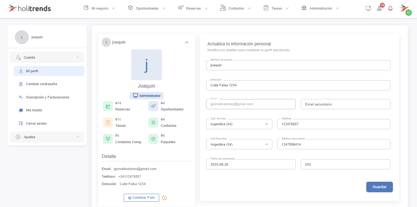Click the Tareas clipboard icon in the navbar
This screenshot has width=417, height=207.
266,8
